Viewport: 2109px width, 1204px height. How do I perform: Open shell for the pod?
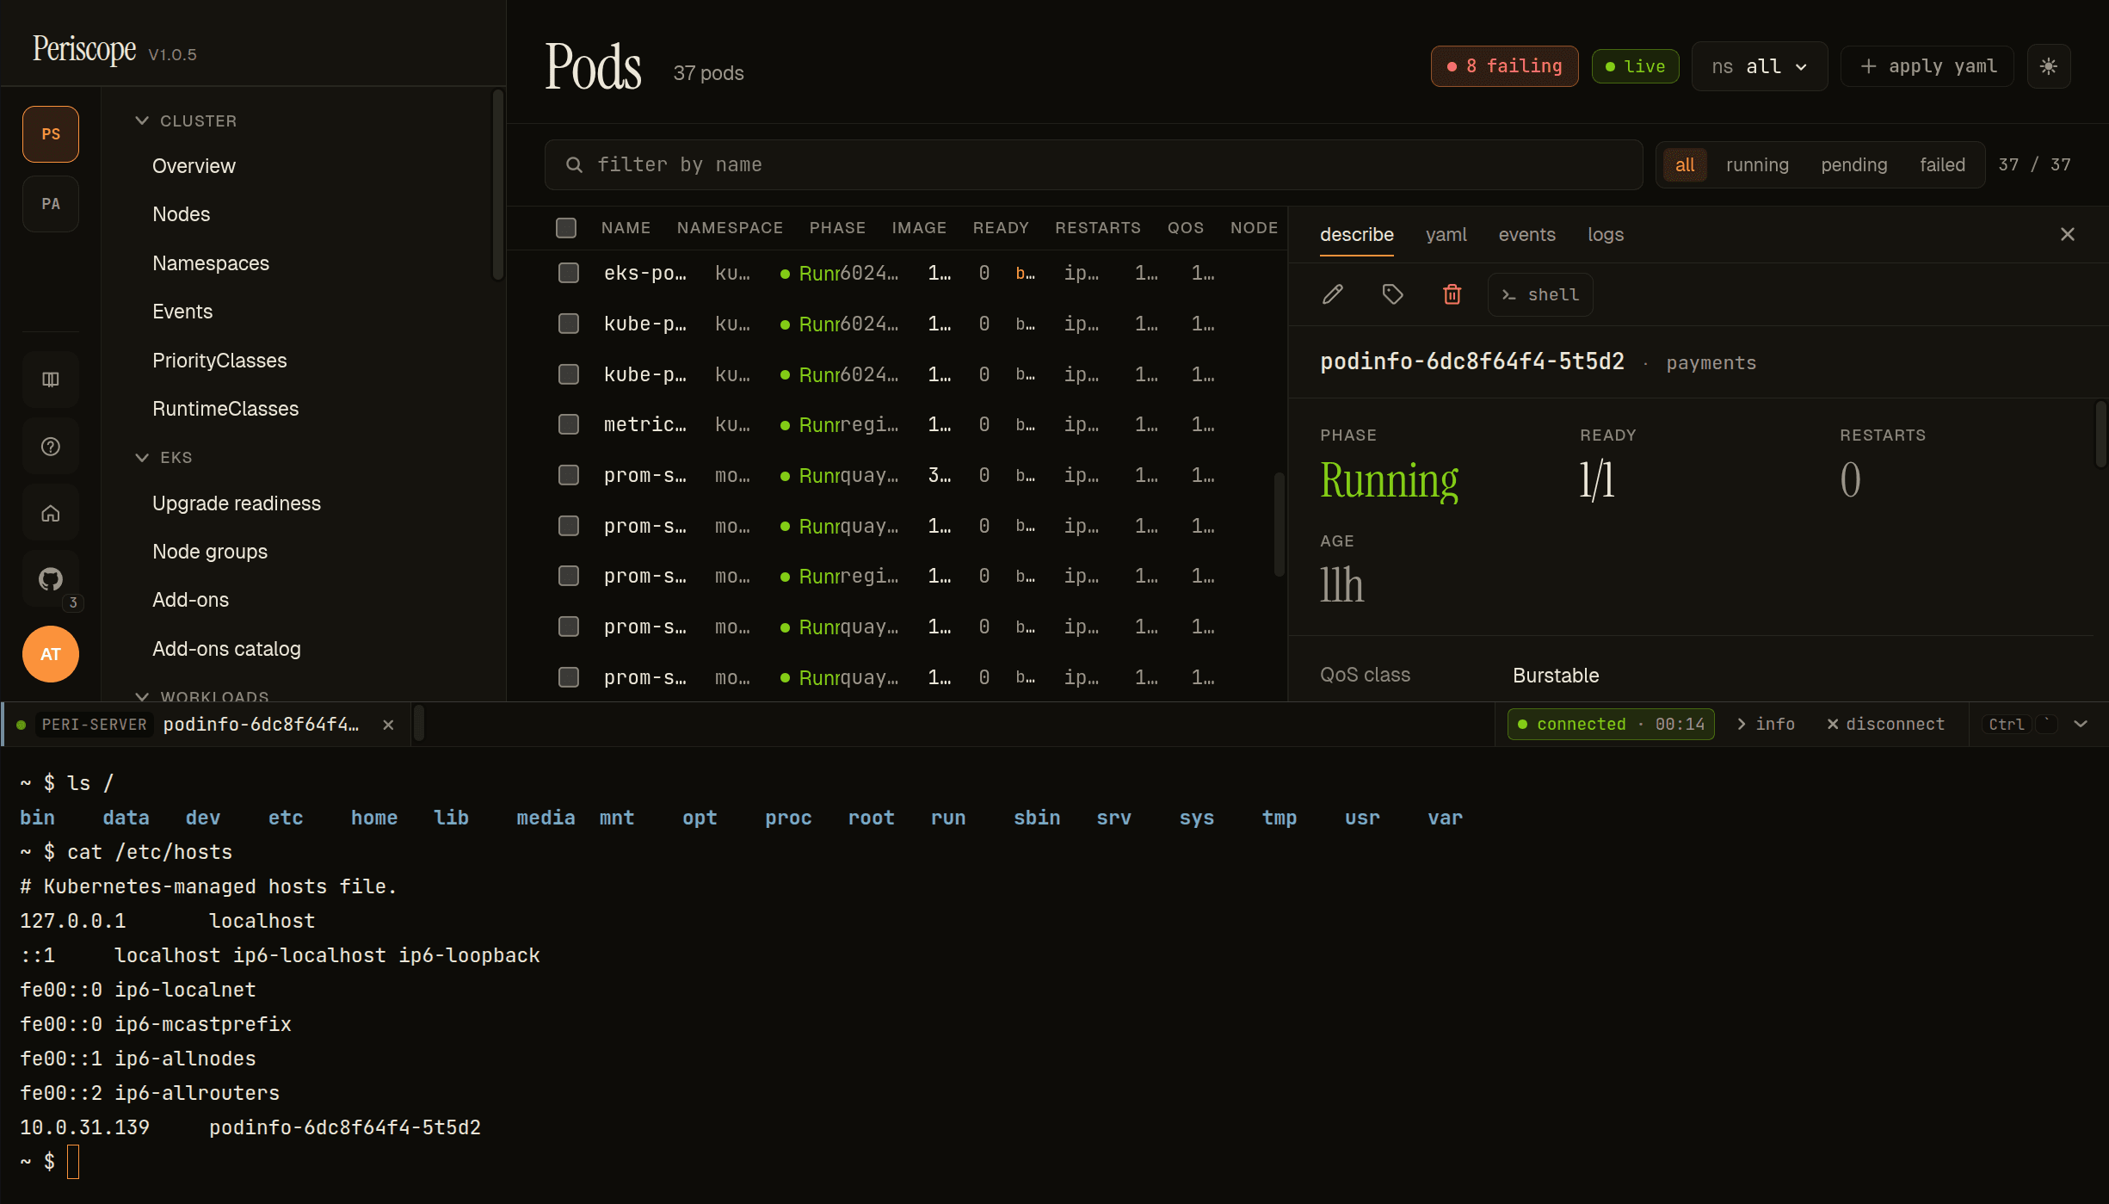pos(1540,294)
